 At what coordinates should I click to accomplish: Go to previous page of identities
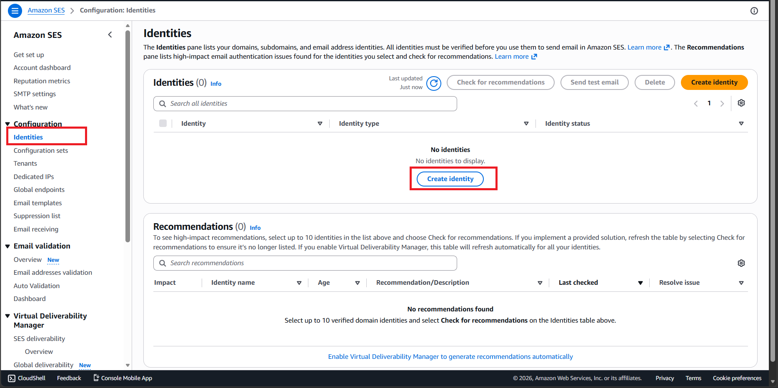(x=696, y=104)
